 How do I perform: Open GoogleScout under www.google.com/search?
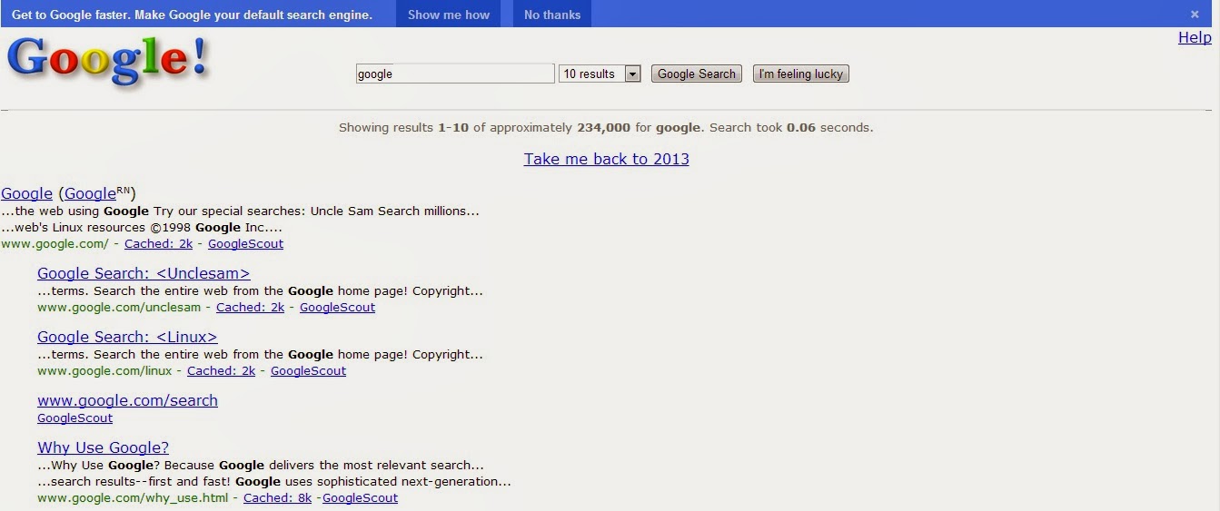(74, 418)
